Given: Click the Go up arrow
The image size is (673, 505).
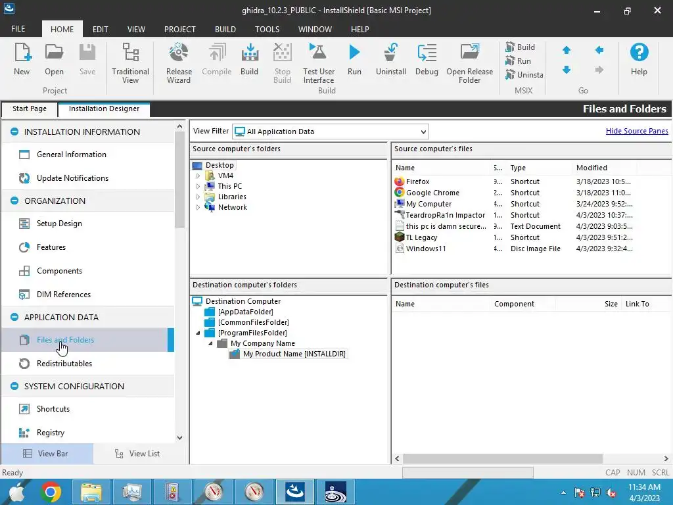Looking at the screenshot, I should tap(567, 50).
